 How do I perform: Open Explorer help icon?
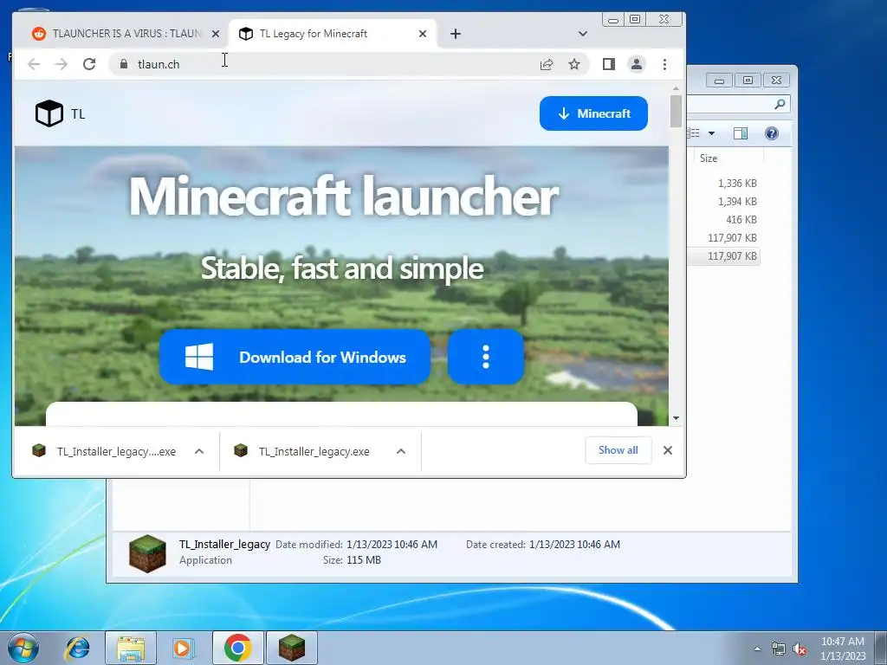(772, 133)
